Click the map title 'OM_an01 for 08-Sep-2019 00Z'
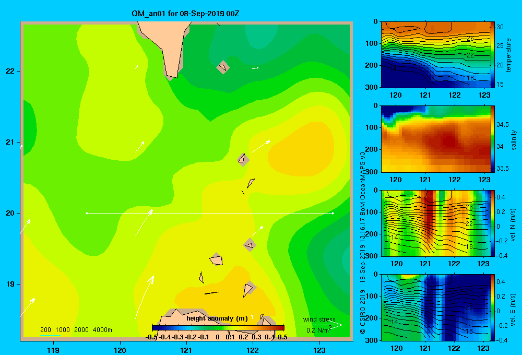 point(185,14)
